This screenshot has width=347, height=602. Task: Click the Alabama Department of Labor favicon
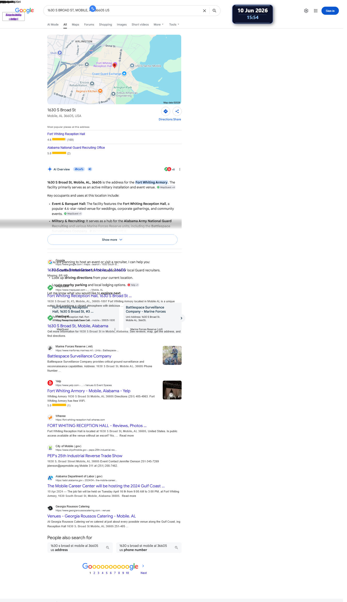[x=50, y=478]
